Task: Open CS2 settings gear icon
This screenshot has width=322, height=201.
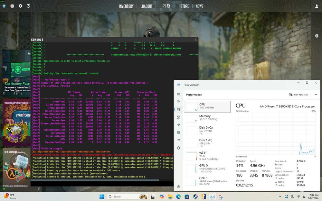Action: [20, 6]
